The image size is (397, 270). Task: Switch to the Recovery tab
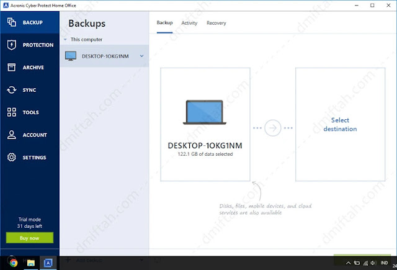216,23
